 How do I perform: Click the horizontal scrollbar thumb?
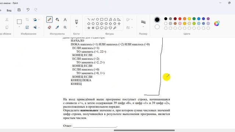coord(144,131)
